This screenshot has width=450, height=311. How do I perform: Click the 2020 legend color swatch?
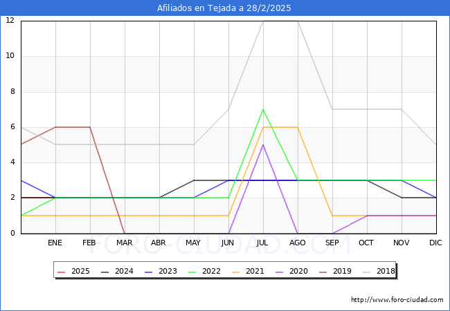coord(280,272)
